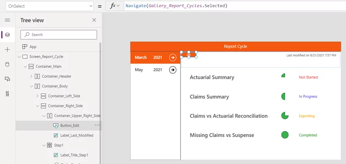Click the March 2021 arrow icon

pyautogui.click(x=173, y=58)
